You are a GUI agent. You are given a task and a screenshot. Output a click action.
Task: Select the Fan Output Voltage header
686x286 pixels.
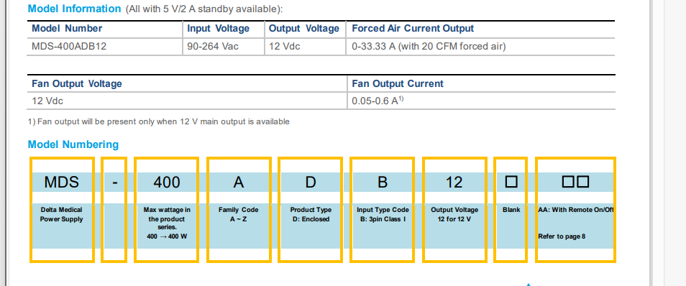(x=77, y=83)
